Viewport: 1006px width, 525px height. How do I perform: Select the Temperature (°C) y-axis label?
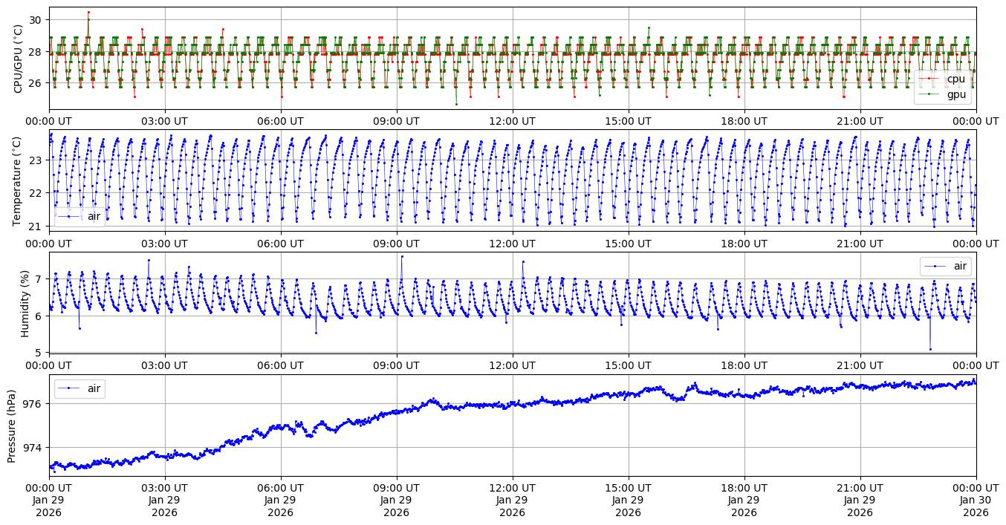pyautogui.click(x=19, y=181)
